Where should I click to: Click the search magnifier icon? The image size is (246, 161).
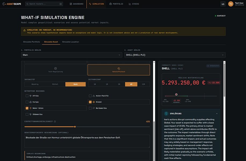tap(27, 4)
